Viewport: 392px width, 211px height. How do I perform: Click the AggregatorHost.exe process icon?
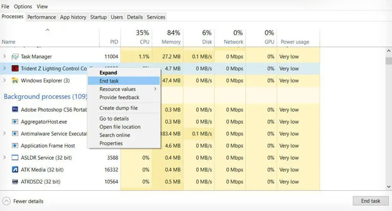15,122
